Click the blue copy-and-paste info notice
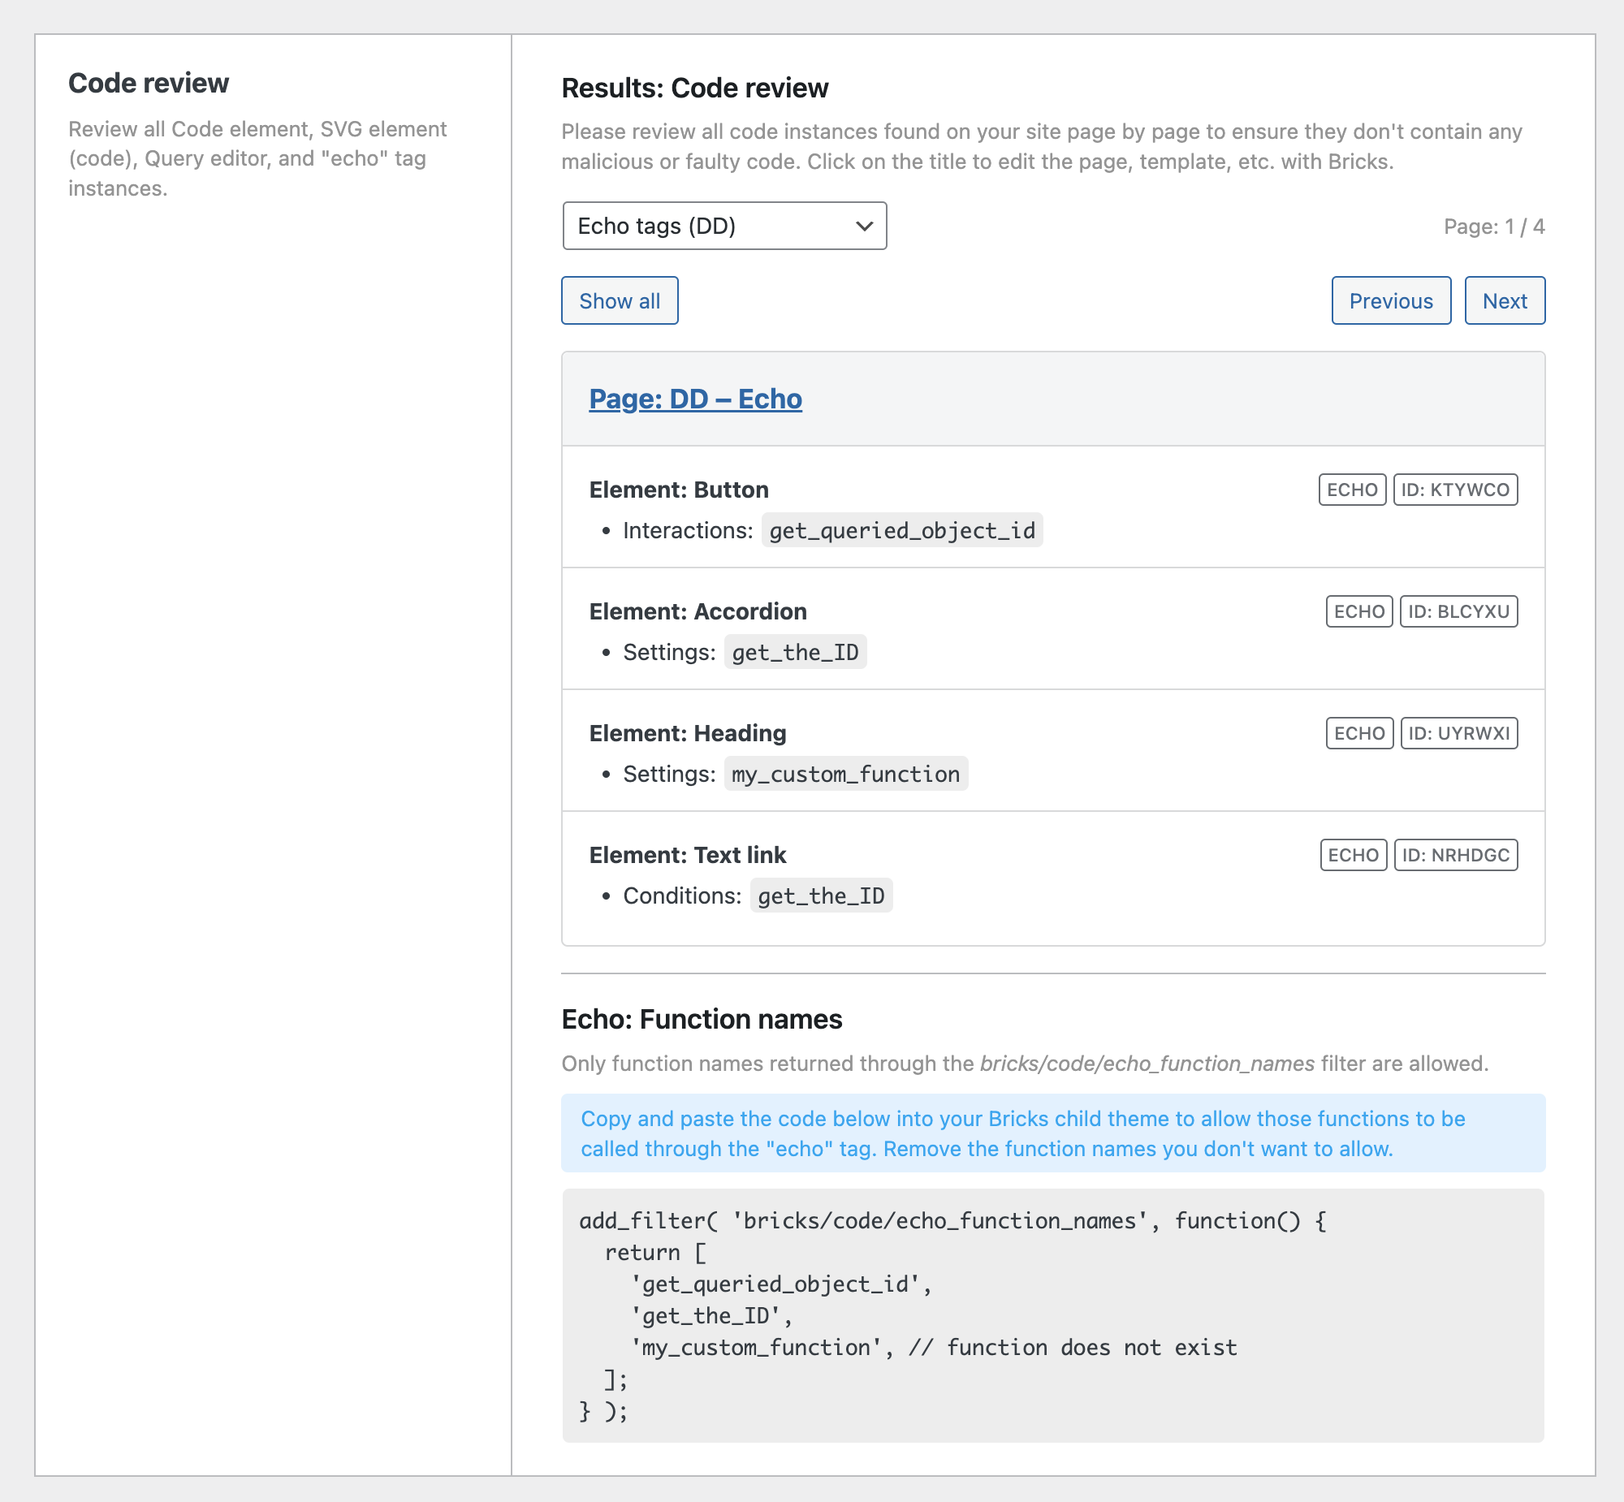This screenshot has height=1502, width=1624. click(1052, 1133)
